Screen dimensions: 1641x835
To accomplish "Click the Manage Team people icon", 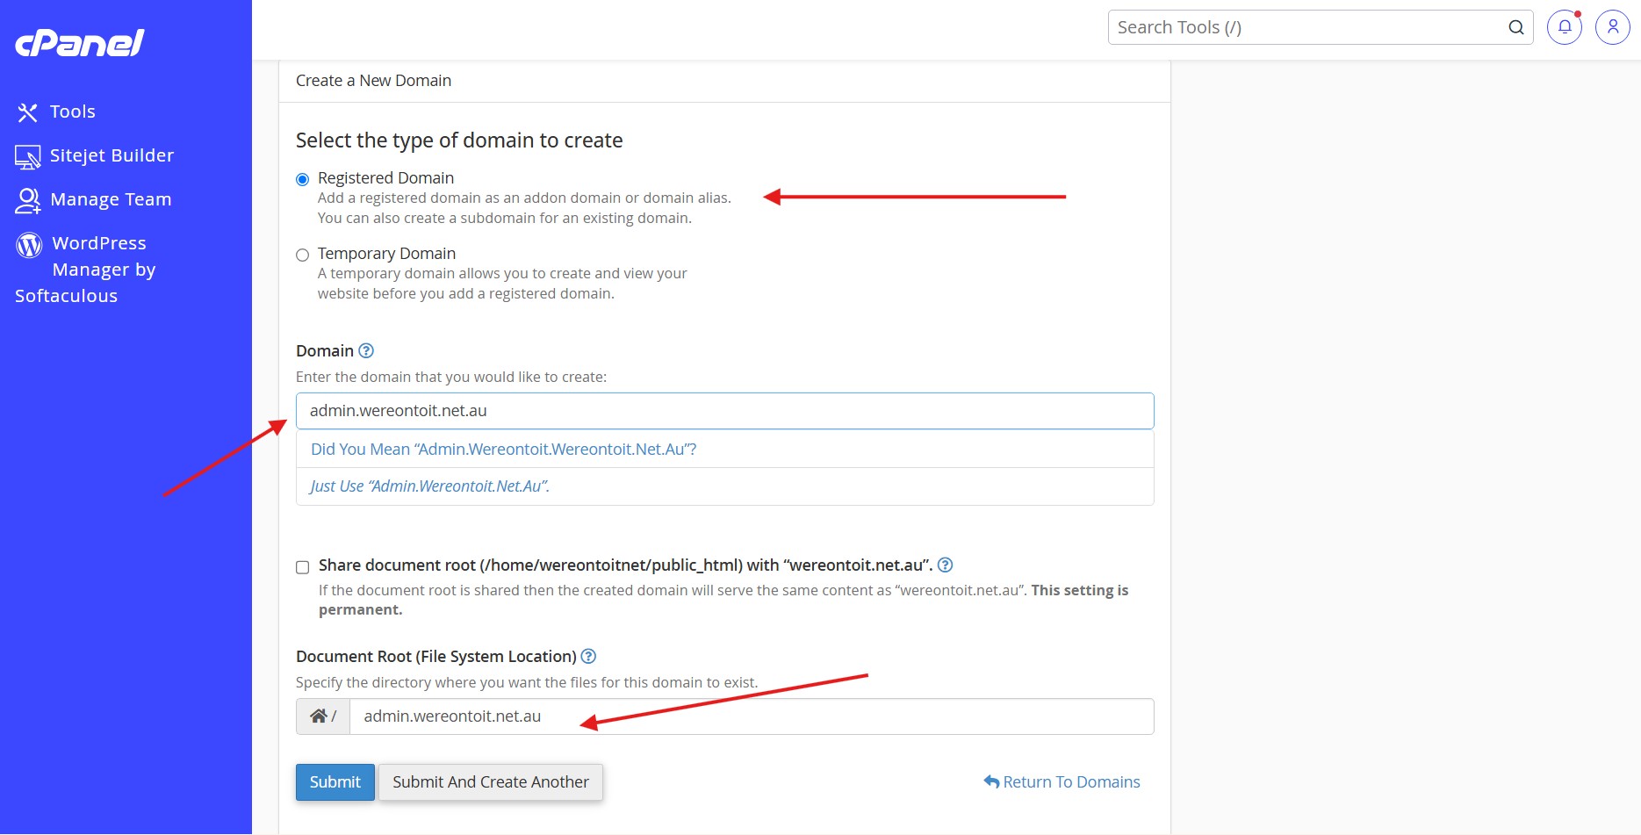I will [28, 201].
